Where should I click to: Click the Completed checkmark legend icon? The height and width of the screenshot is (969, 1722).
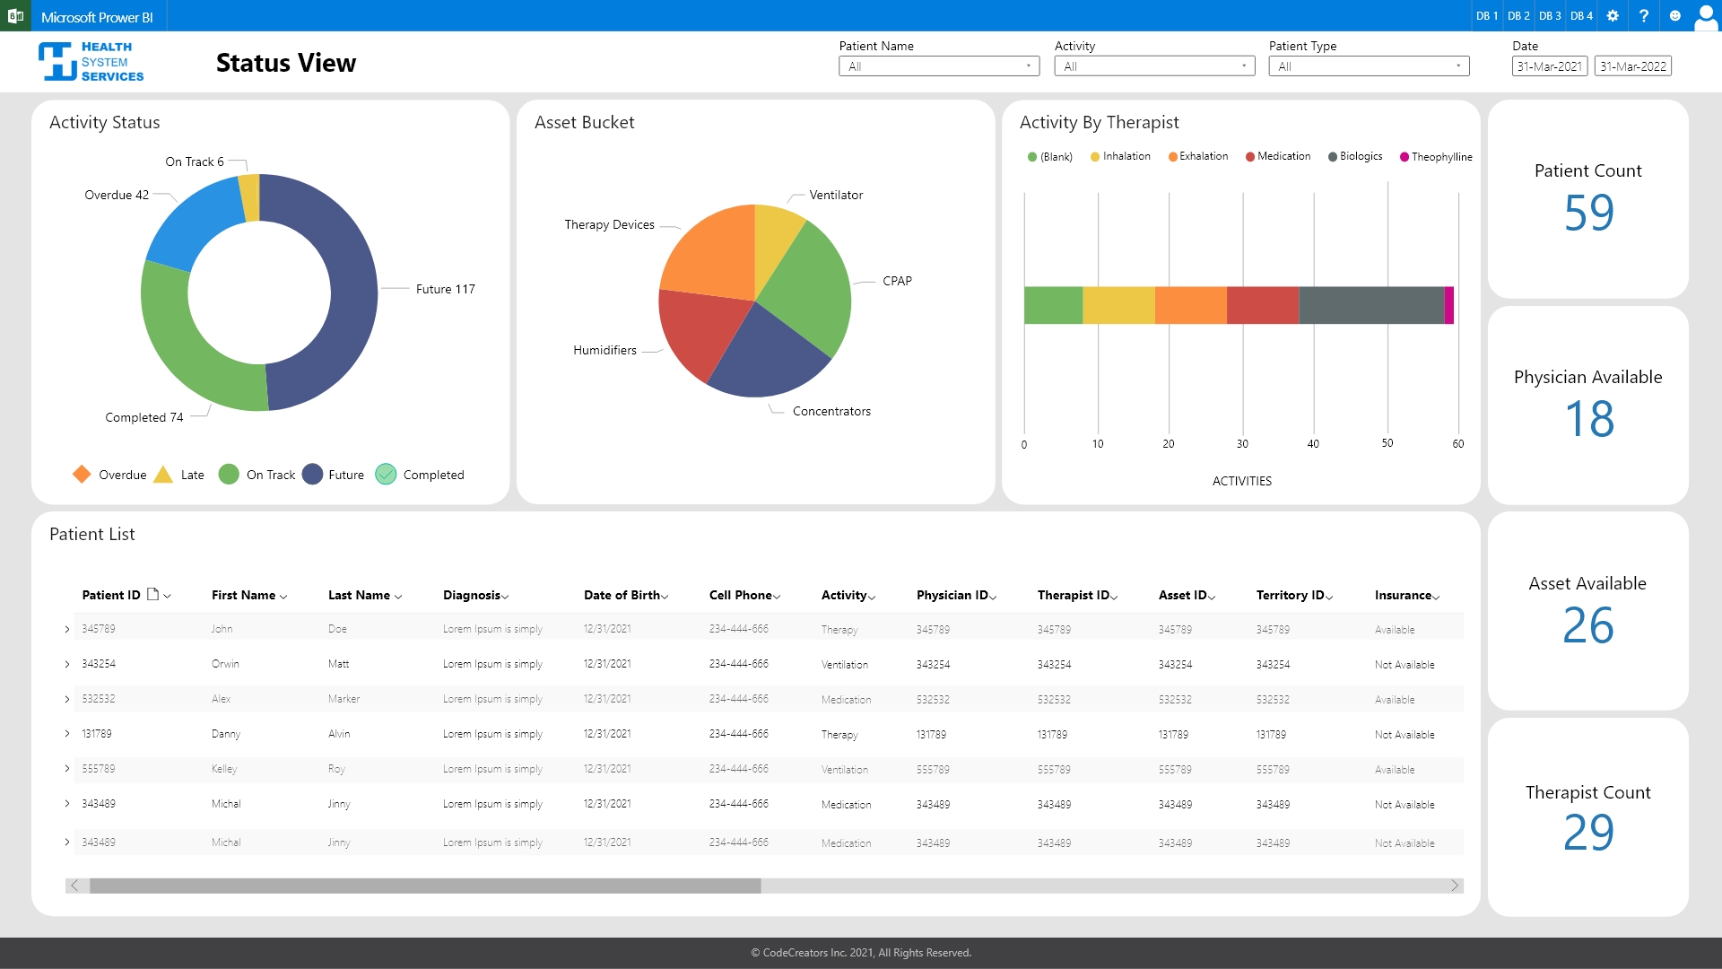[x=386, y=474]
